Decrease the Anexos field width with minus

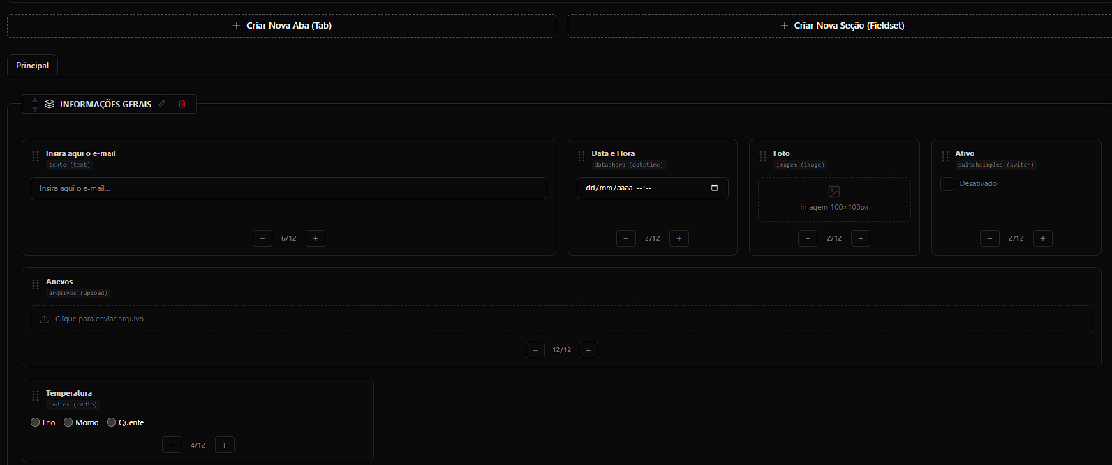tap(535, 350)
